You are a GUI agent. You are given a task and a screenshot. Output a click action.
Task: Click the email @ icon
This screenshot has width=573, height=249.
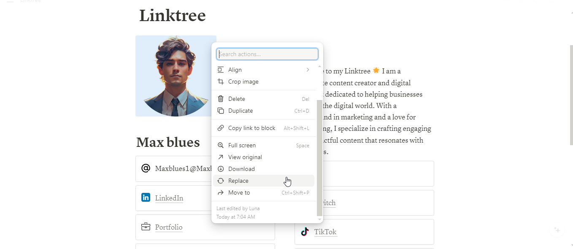click(x=146, y=168)
